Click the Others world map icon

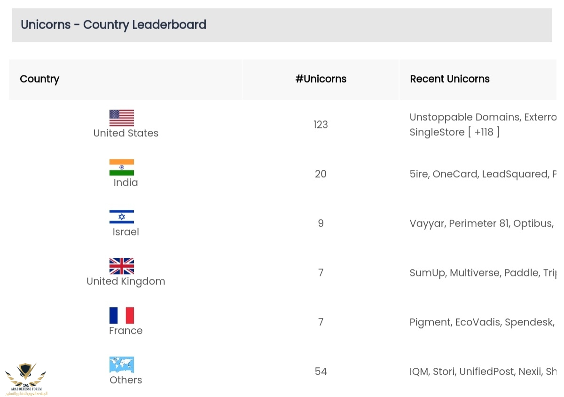122,365
